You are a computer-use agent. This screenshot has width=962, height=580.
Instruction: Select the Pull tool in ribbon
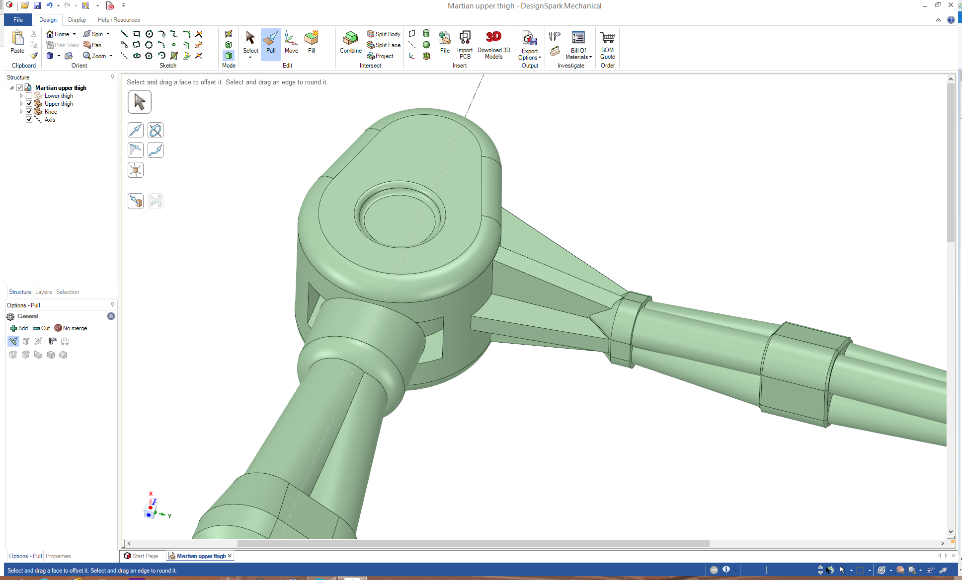(271, 42)
